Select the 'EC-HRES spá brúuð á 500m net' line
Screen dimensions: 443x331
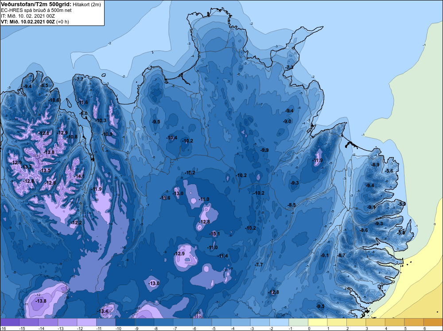36,10
